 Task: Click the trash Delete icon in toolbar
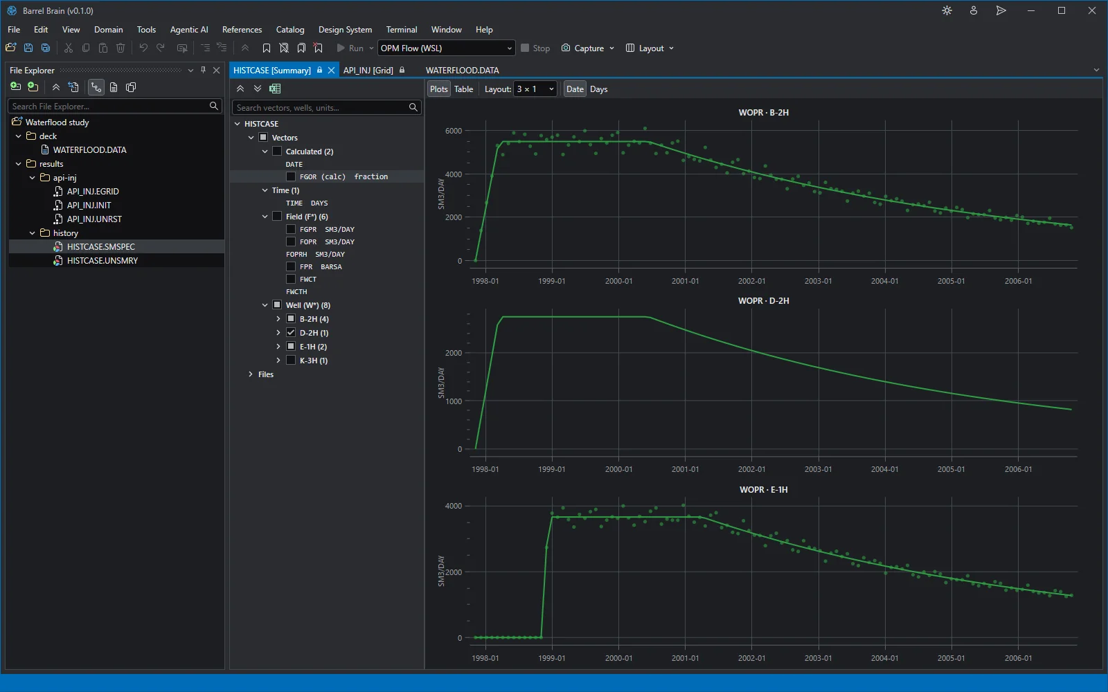click(x=120, y=48)
